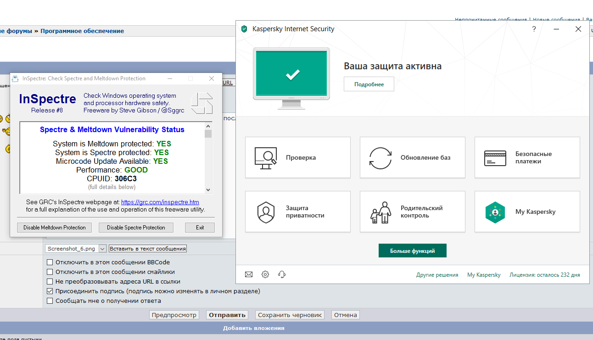Open Kaspersky settings via the gear icon
Viewport: 593px width, 340px height.
click(265, 274)
